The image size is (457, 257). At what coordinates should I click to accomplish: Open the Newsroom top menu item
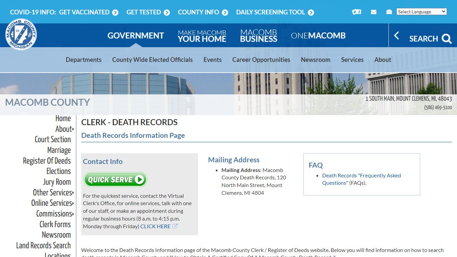click(315, 60)
